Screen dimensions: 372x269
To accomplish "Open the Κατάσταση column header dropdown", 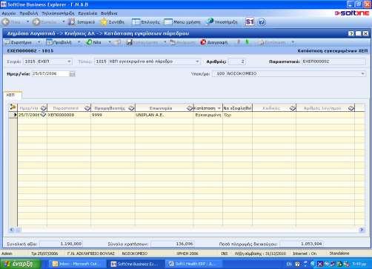I will (x=219, y=108).
